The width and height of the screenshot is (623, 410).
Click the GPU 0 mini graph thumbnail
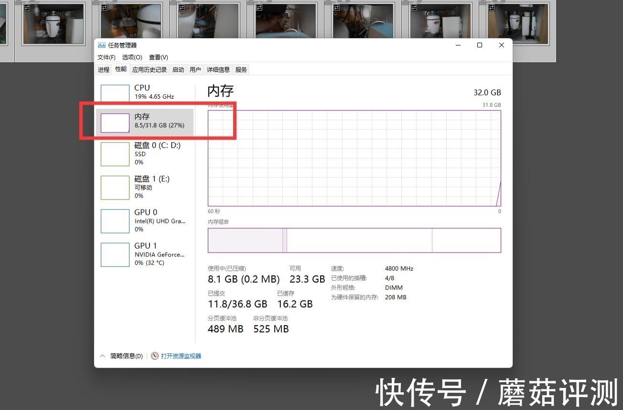[x=115, y=221]
